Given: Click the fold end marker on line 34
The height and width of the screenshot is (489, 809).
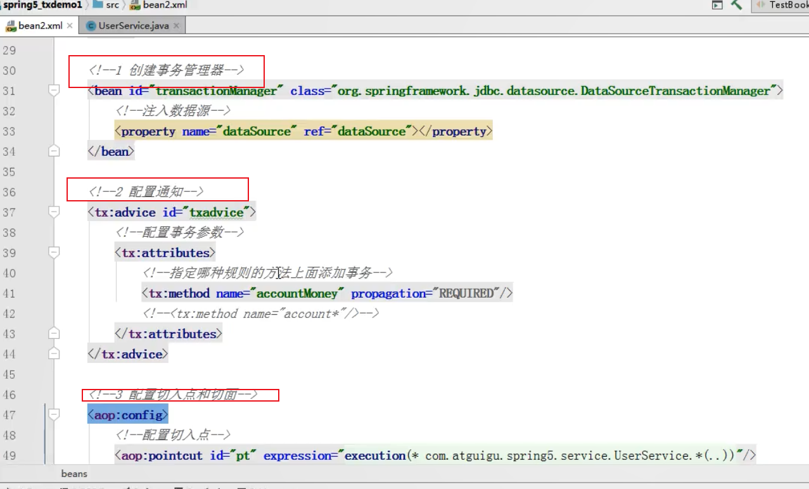Looking at the screenshot, I should coord(54,151).
